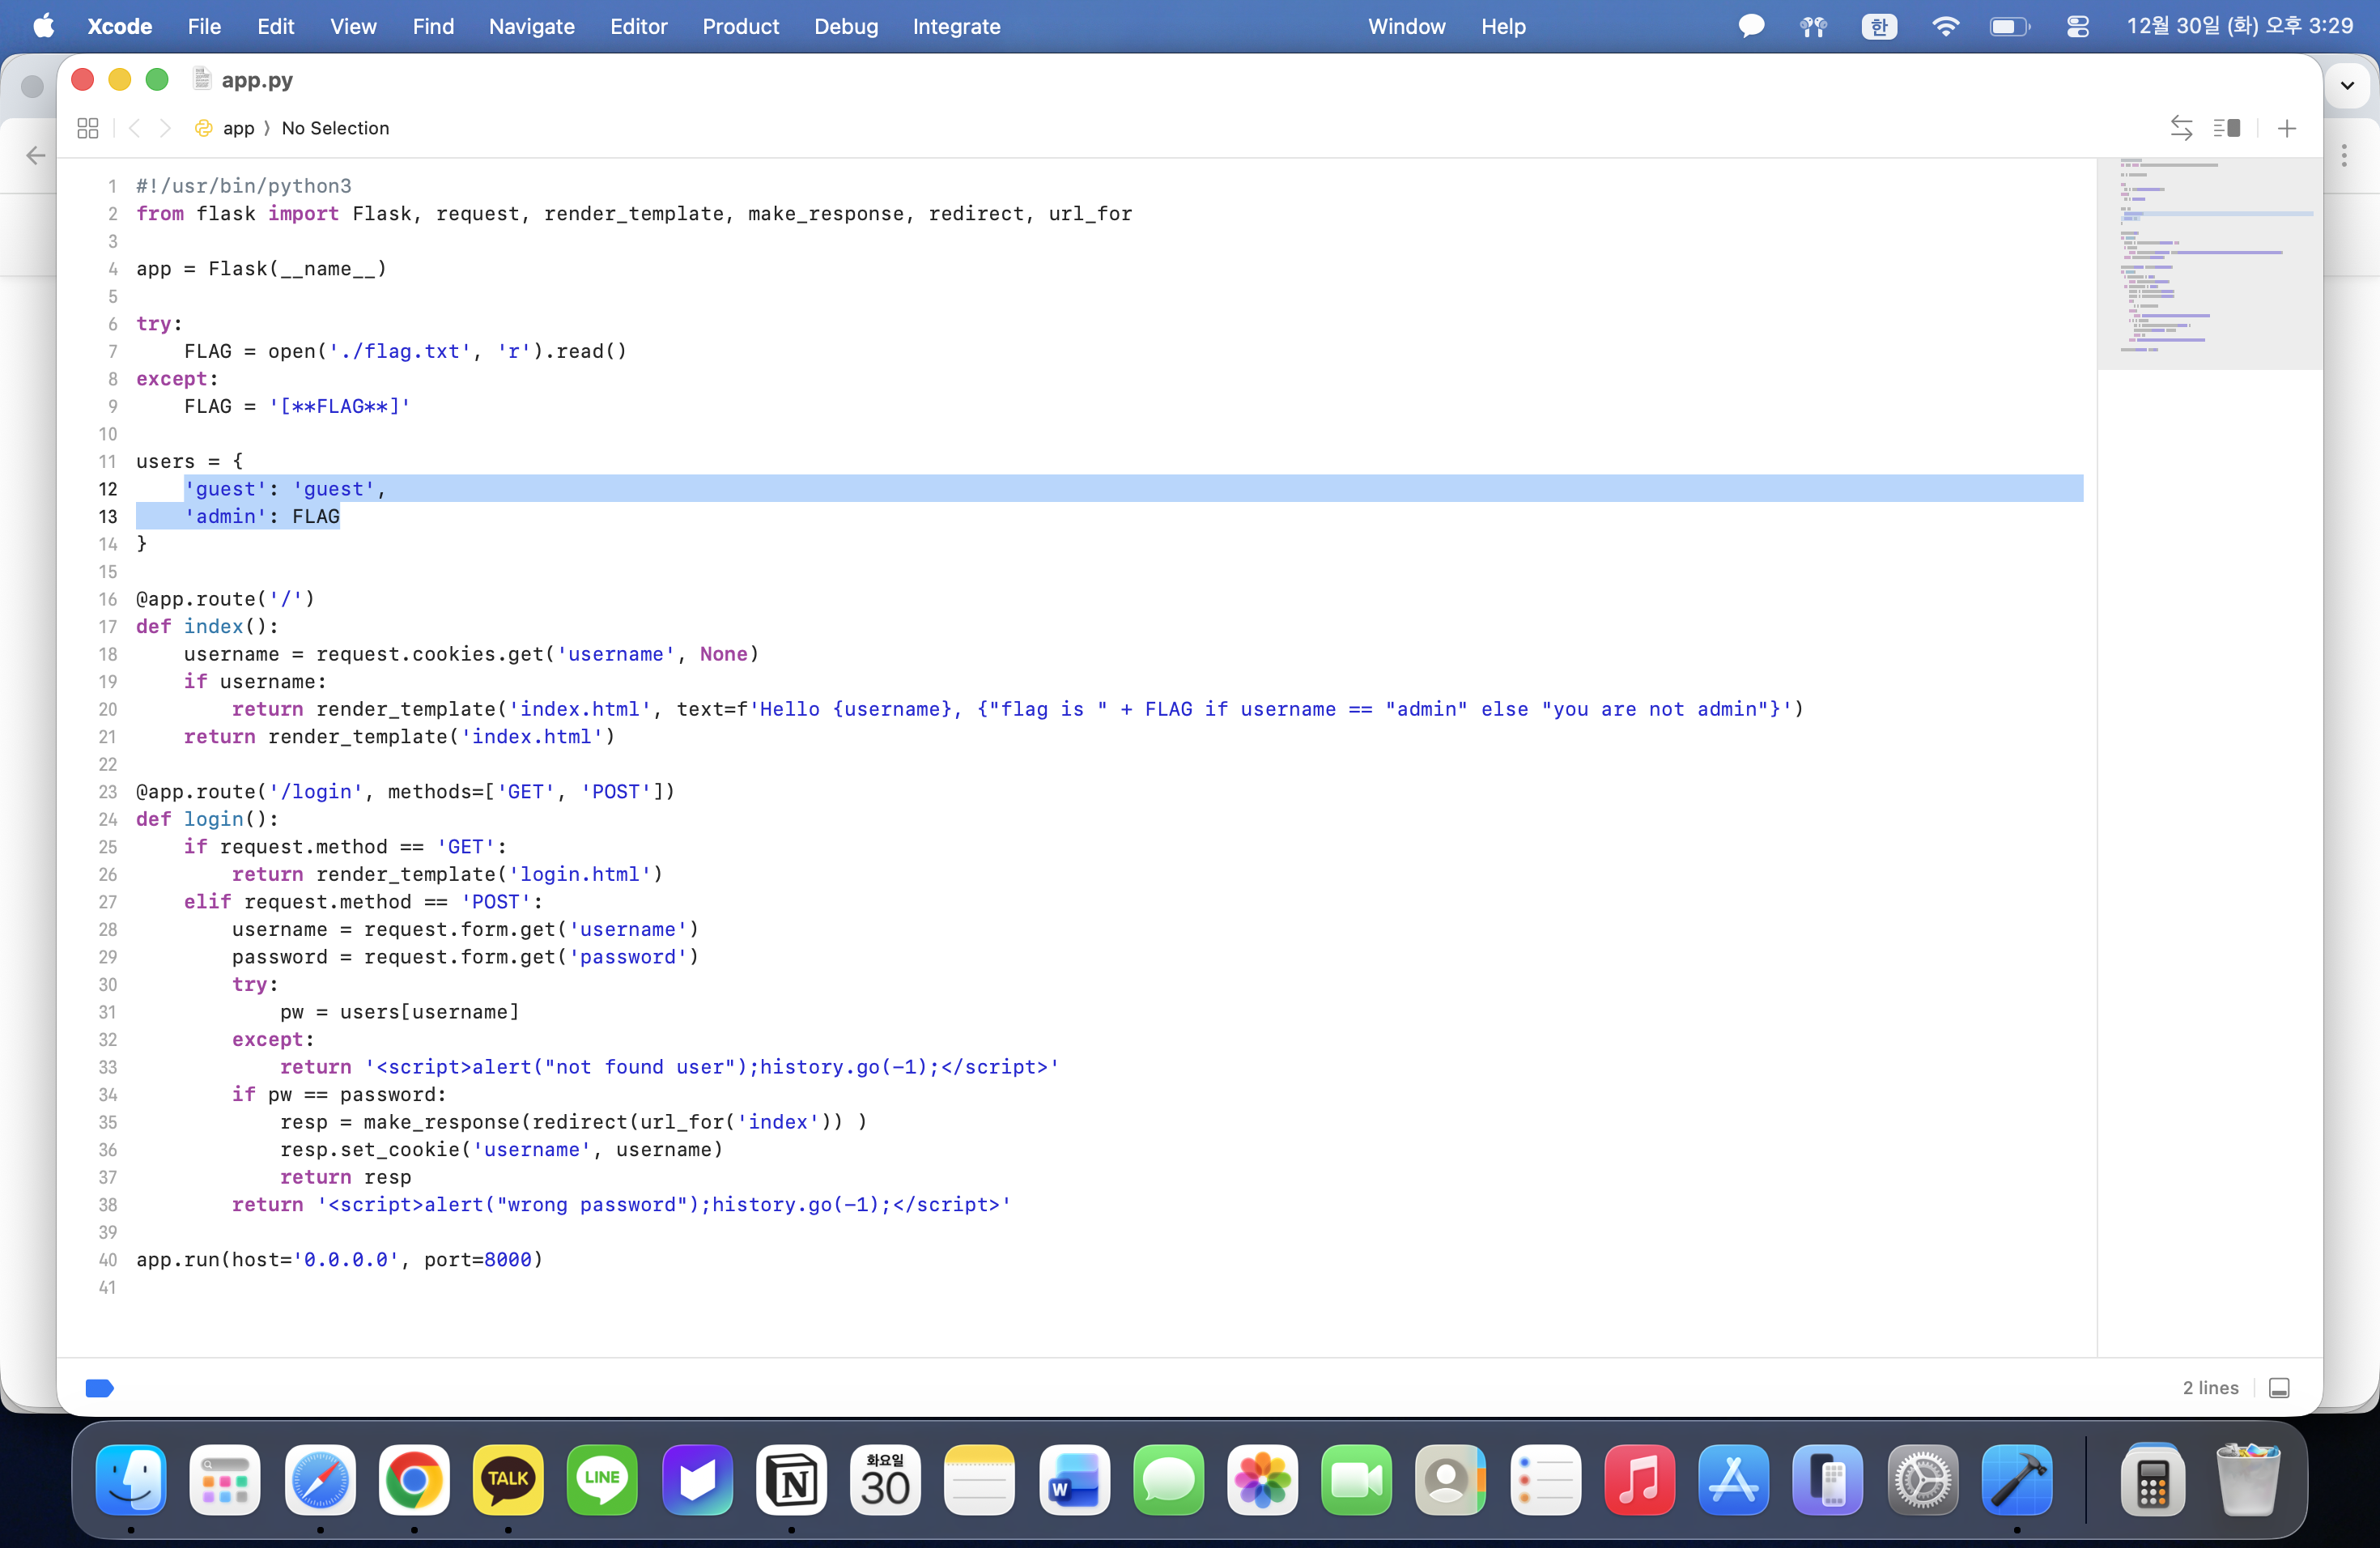The image size is (2380, 1548).
Task: Click the app.py file title
Action: 257,80
